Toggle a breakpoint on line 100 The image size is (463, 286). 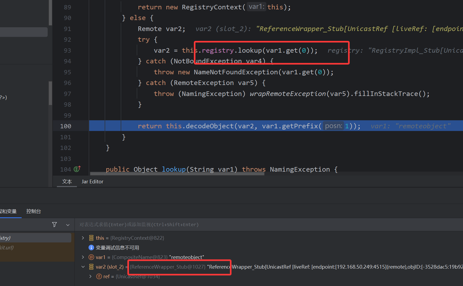click(x=66, y=126)
